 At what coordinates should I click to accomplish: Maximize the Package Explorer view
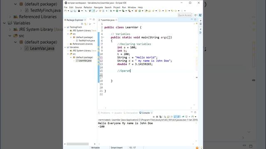pyautogui.click(x=94, y=19)
